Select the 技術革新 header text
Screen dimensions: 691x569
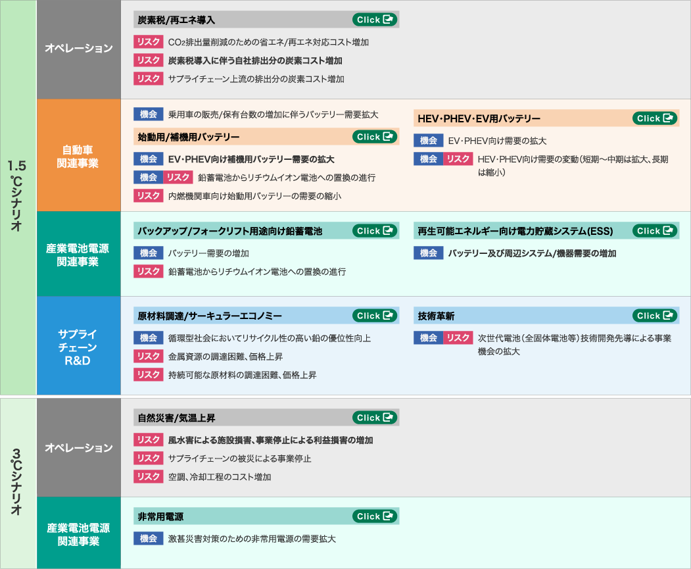coord(436,316)
